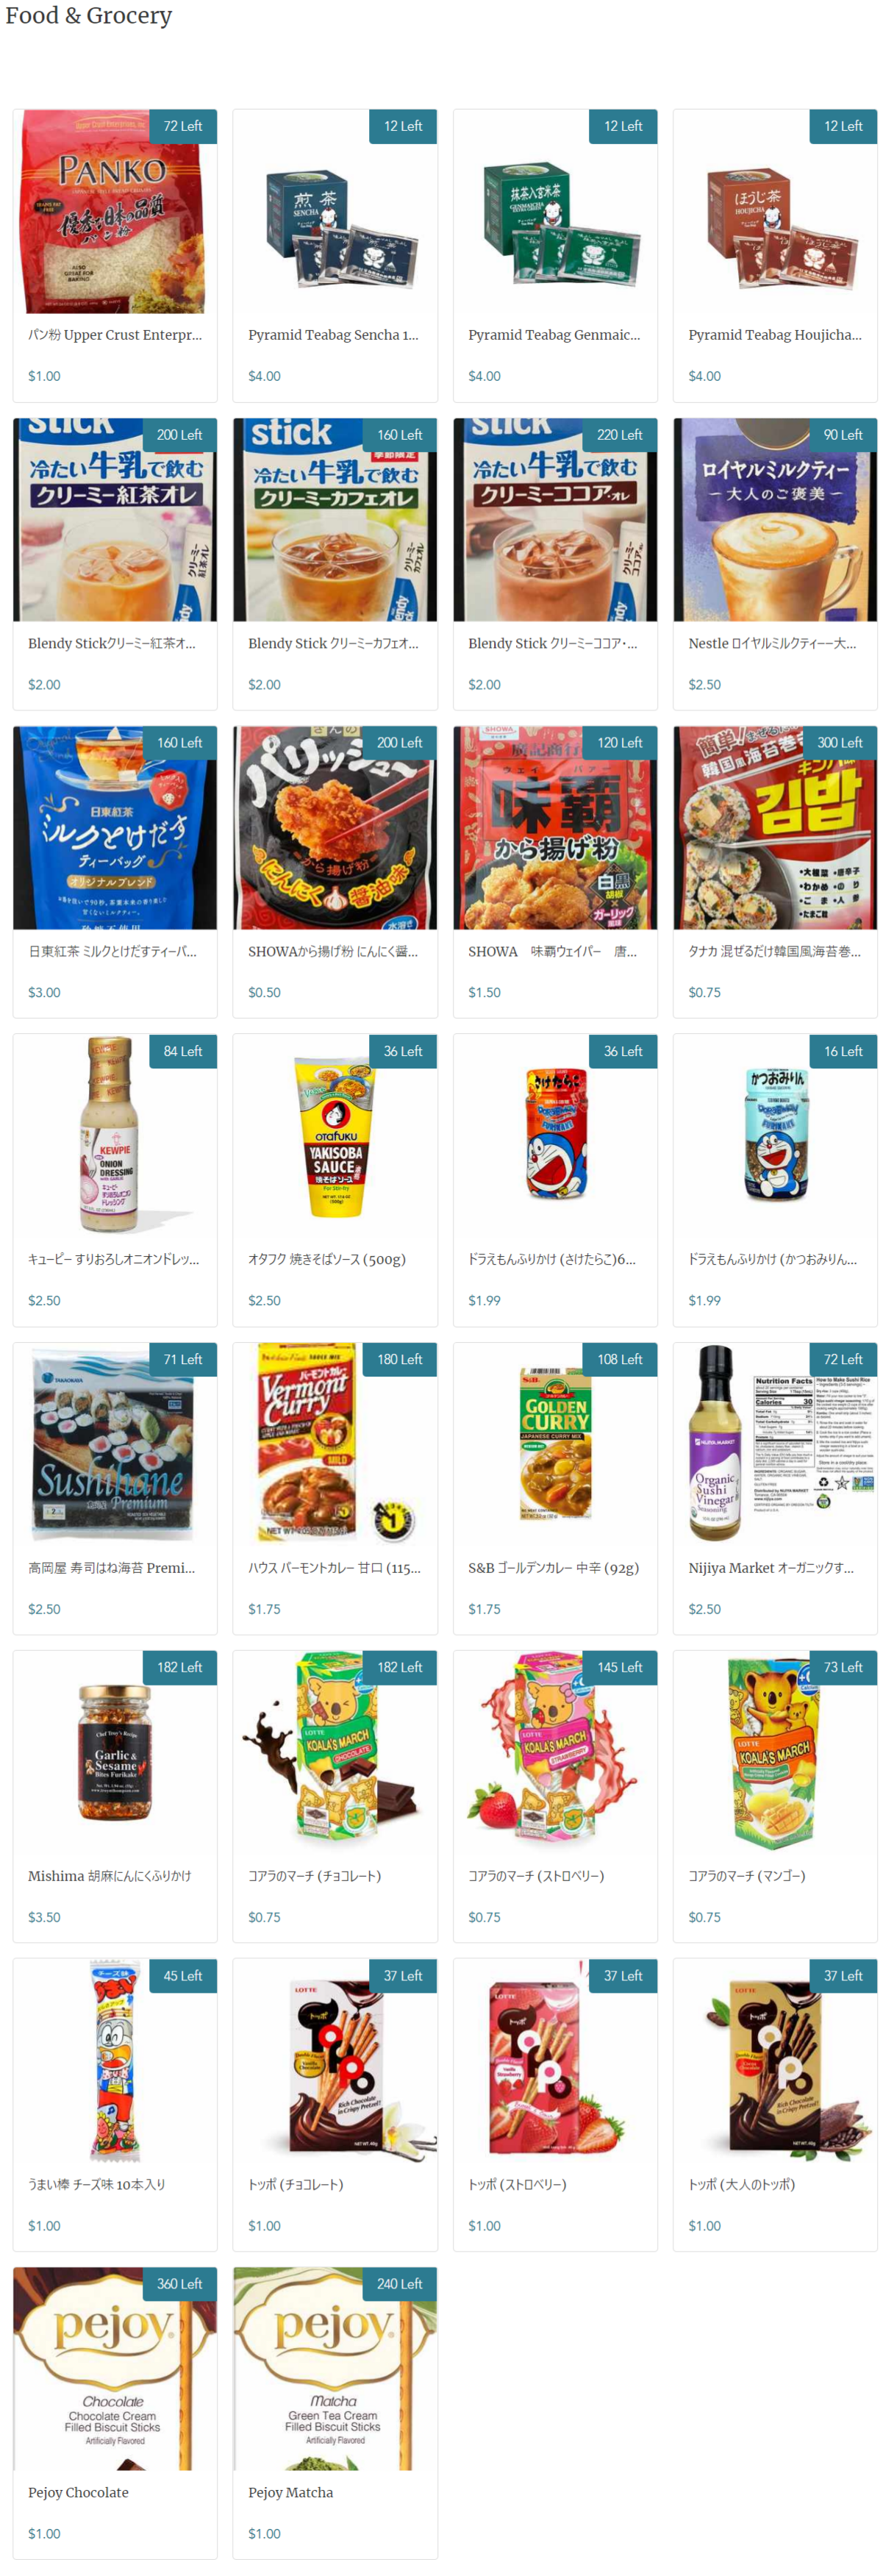Open the Kewpie Onion Dressing bottle image
This screenshot has width=894, height=2576.
tap(114, 1135)
